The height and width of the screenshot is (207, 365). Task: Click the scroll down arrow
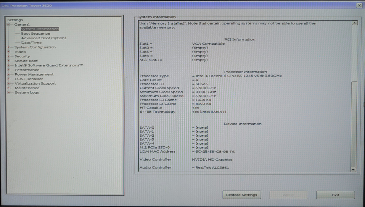pos(354,170)
